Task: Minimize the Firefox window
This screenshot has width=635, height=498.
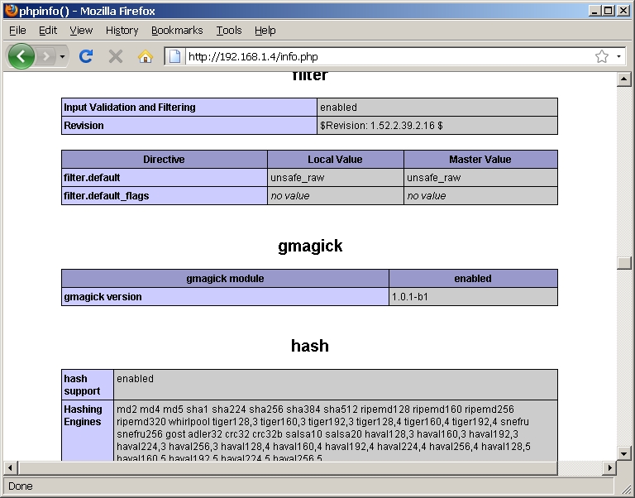Action: click(x=594, y=11)
